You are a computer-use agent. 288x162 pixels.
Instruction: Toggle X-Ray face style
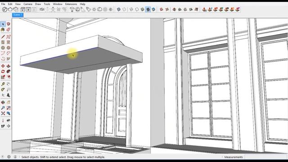[119, 9]
